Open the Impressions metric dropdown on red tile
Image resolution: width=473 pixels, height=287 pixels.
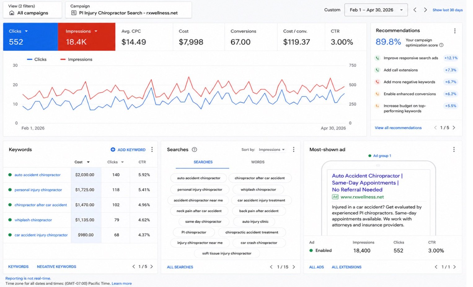[96, 31]
